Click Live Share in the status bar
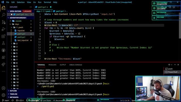The image size is (181, 102). (x=46, y=100)
